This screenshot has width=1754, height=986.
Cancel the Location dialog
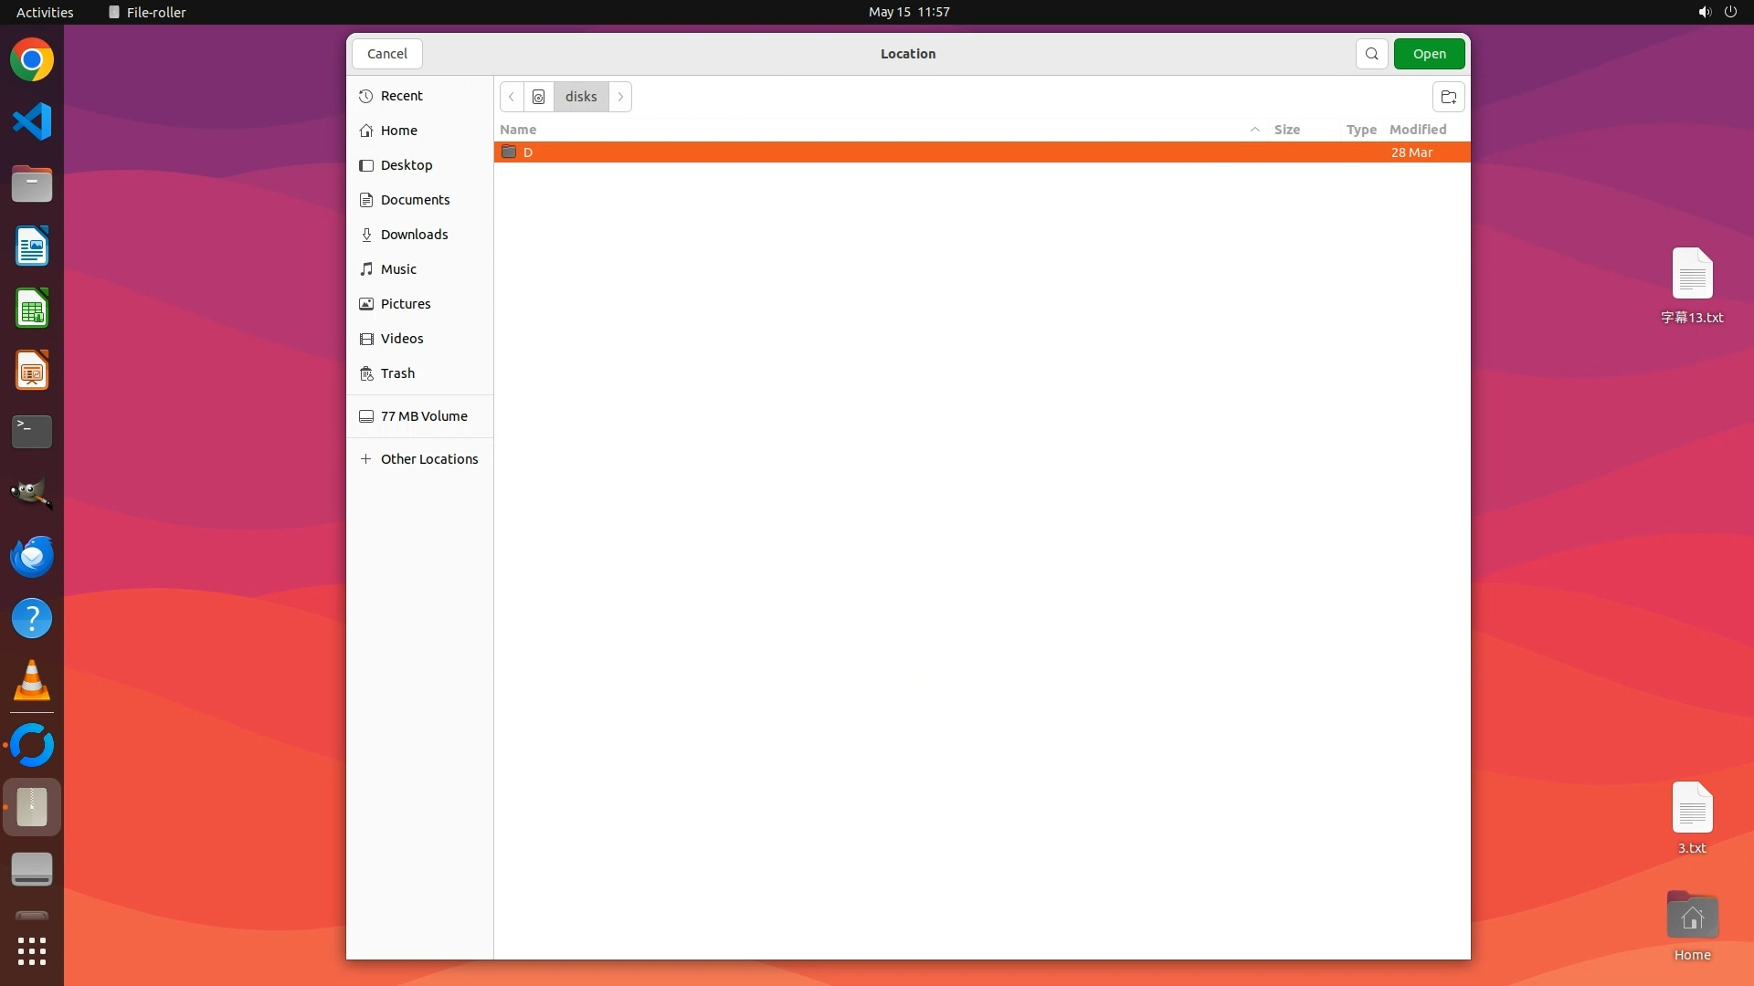[386, 54]
